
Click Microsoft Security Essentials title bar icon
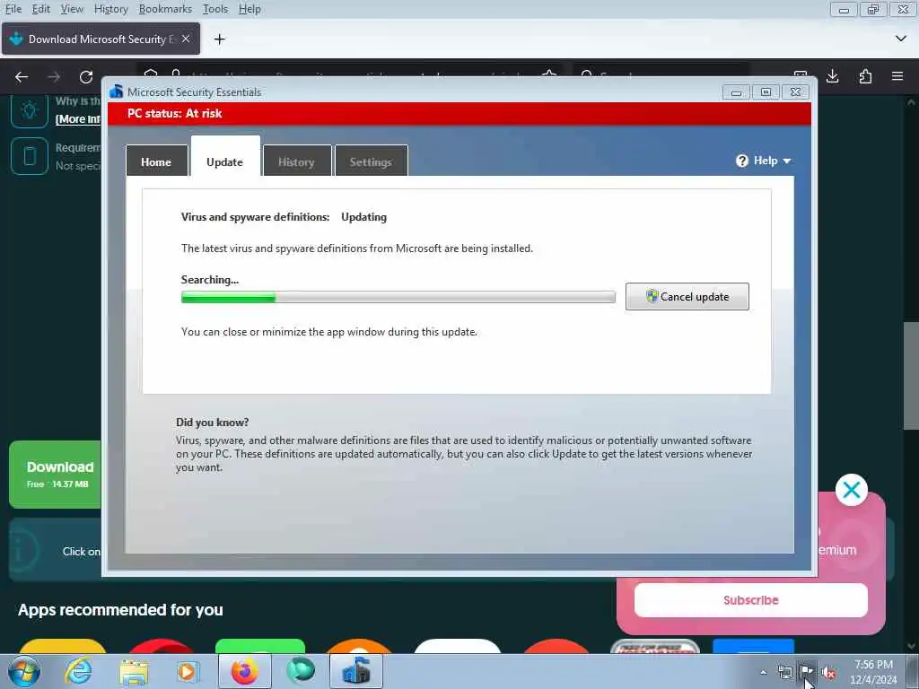[x=116, y=92]
